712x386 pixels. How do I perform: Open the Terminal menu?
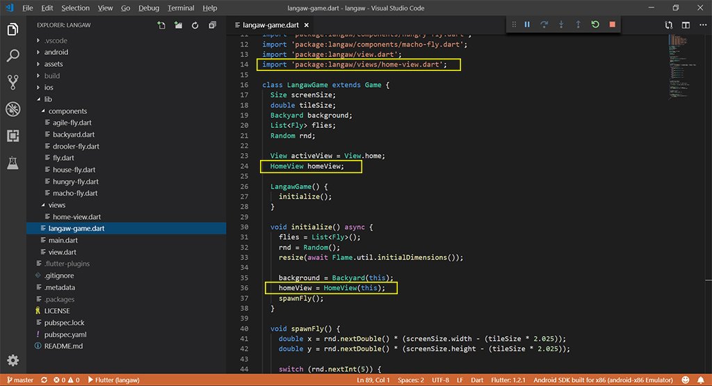pos(180,8)
